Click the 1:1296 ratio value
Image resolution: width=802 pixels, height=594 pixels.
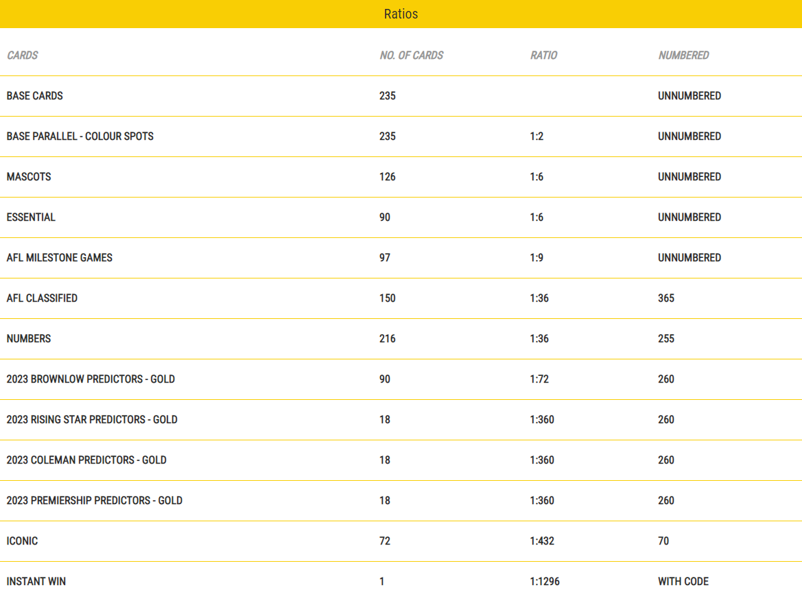pos(545,581)
